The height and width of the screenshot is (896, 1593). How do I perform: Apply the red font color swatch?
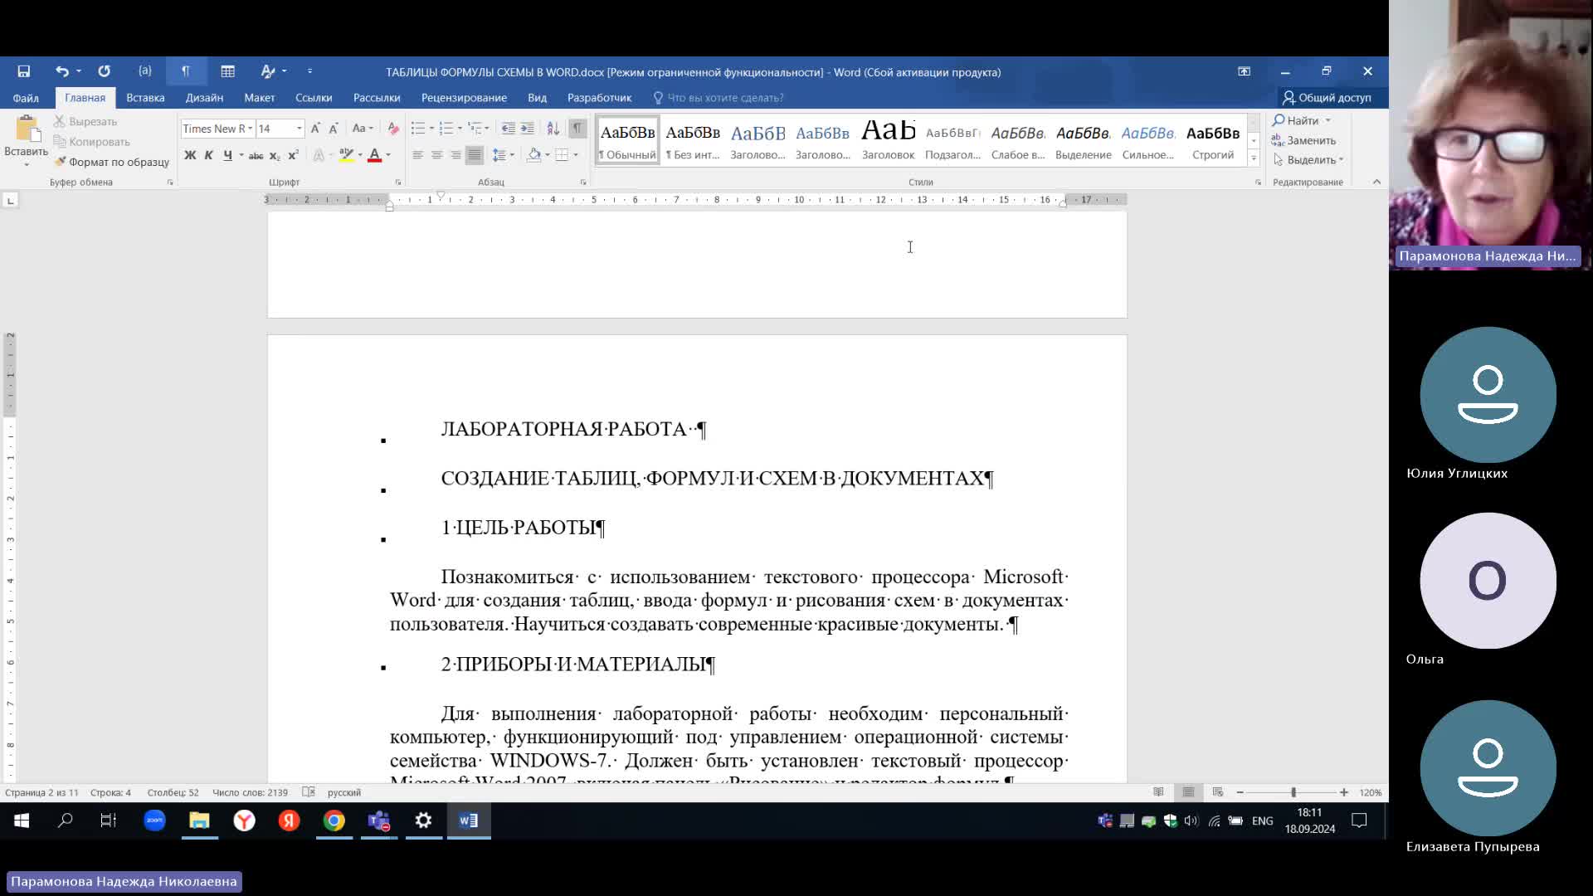(374, 155)
